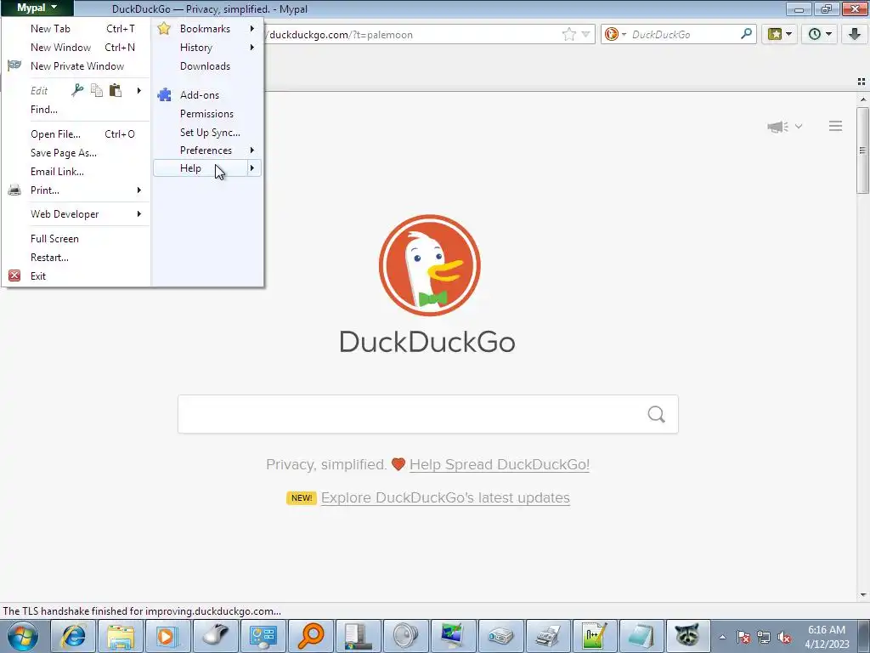This screenshot has height=653, width=870.
Task: Click the page vertical scrollbar thumb
Action: [x=863, y=150]
